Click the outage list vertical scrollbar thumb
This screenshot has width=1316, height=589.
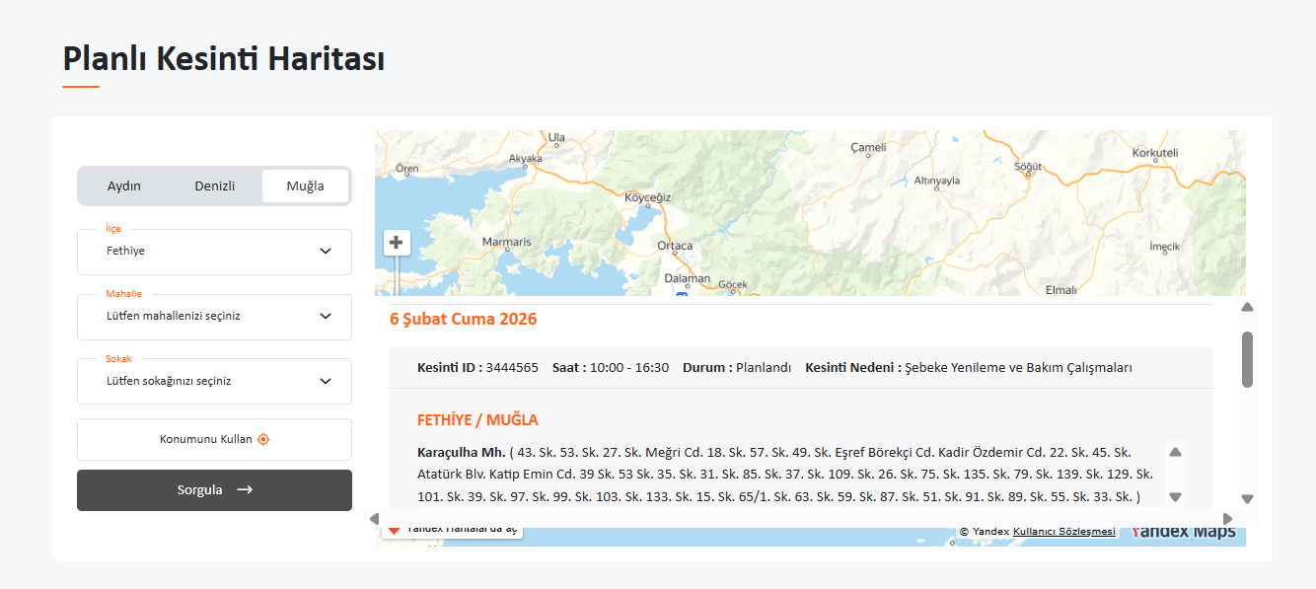click(1247, 359)
